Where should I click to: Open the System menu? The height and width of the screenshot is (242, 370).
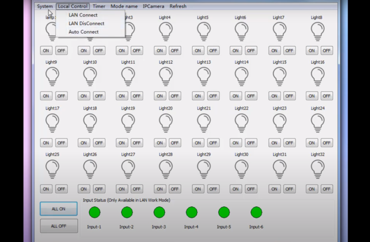coord(45,6)
